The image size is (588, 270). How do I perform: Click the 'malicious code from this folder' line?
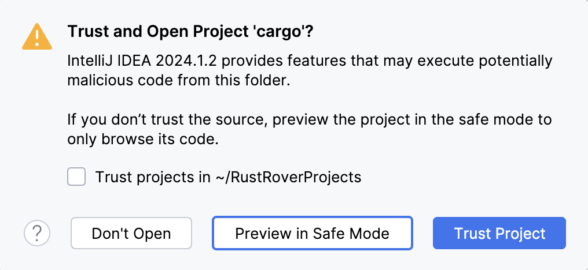pyautogui.click(x=178, y=81)
